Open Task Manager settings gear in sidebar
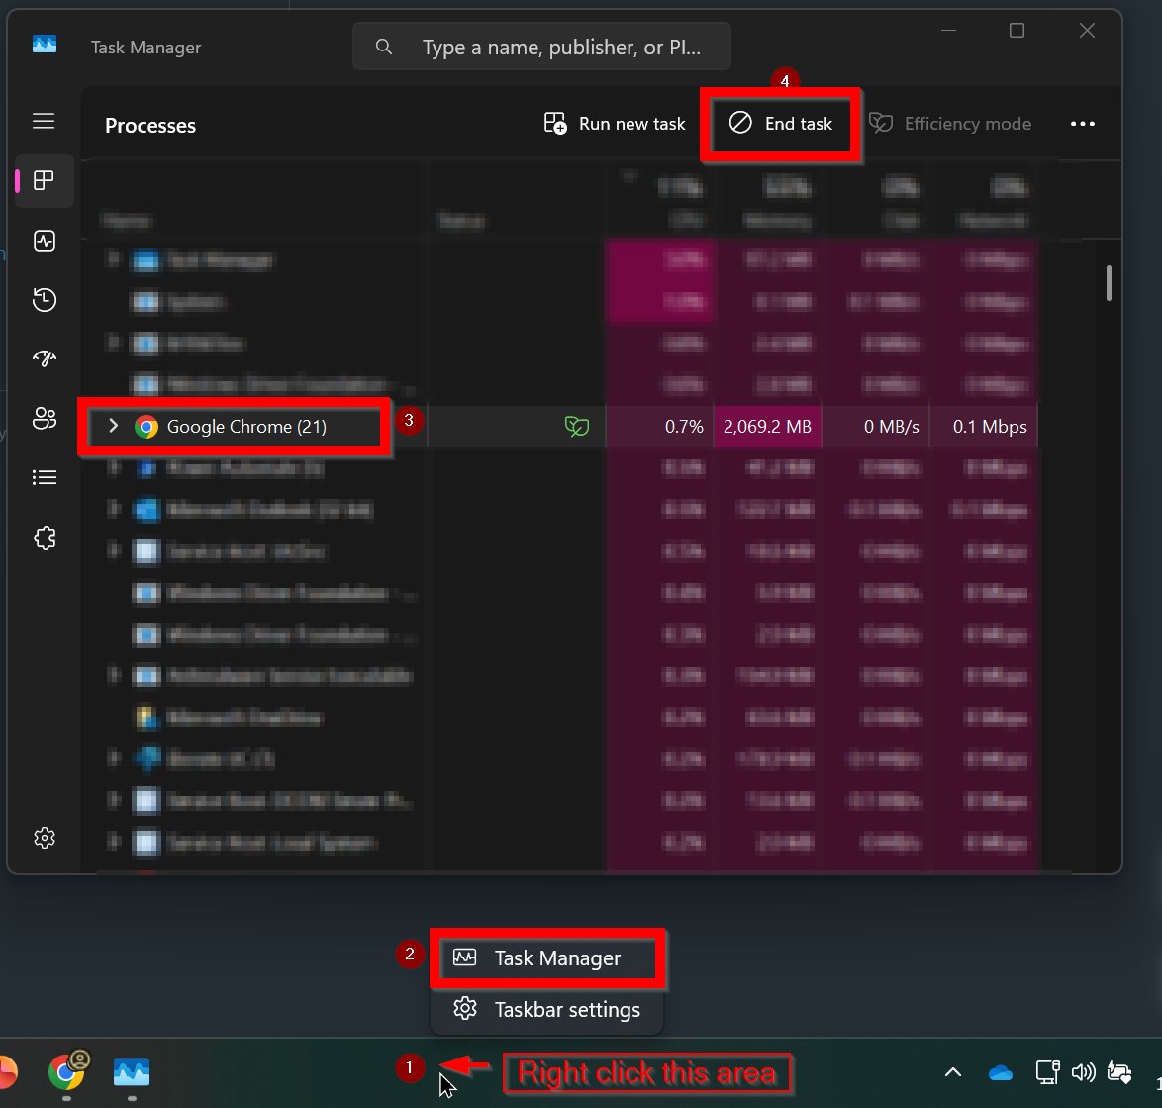This screenshot has width=1162, height=1108. tap(44, 838)
